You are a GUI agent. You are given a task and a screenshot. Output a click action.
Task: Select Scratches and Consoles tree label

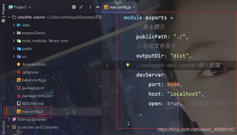(37, 127)
